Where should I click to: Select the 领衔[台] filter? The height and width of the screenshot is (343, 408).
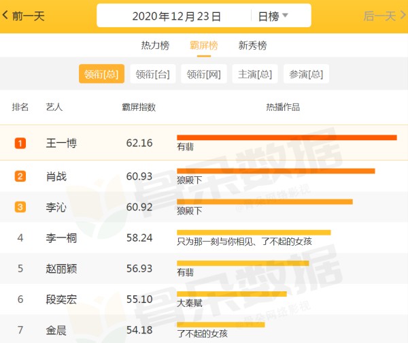coord(153,74)
